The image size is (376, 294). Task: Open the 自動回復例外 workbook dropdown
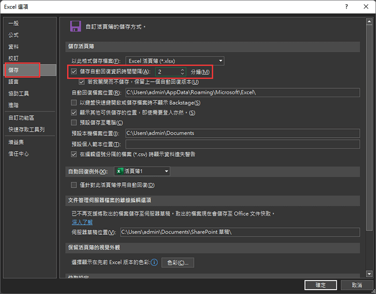(x=142, y=171)
